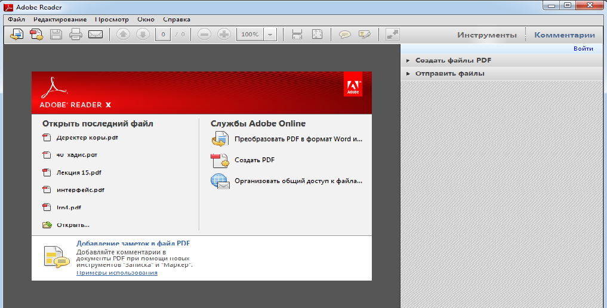Click Добавление заметок в файл PDF heading
This screenshot has height=308, width=607.
(x=133, y=244)
